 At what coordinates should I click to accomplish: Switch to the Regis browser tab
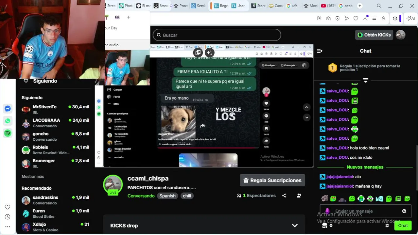[x=221, y=6]
